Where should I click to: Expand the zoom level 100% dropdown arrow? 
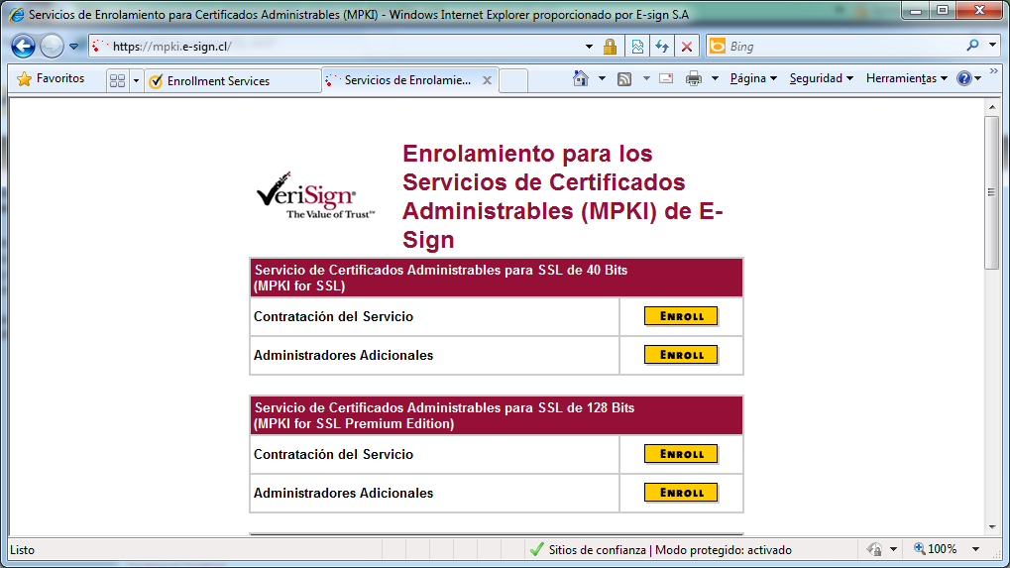pyautogui.click(x=975, y=549)
